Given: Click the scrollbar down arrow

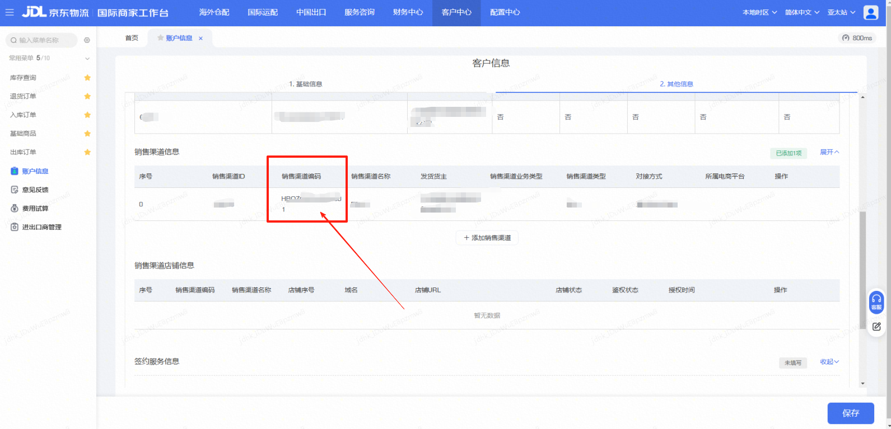Looking at the screenshot, I should click(862, 384).
